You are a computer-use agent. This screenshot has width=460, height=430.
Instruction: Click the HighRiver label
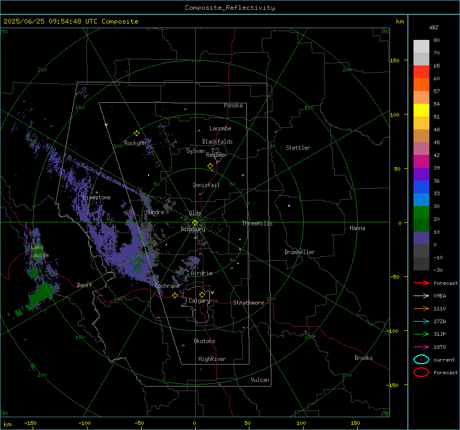pyautogui.click(x=212, y=359)
